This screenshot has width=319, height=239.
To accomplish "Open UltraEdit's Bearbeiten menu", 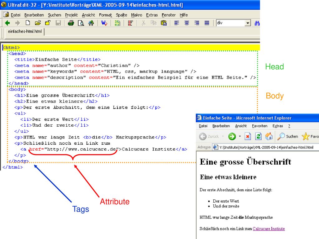I will click(34, 15).
